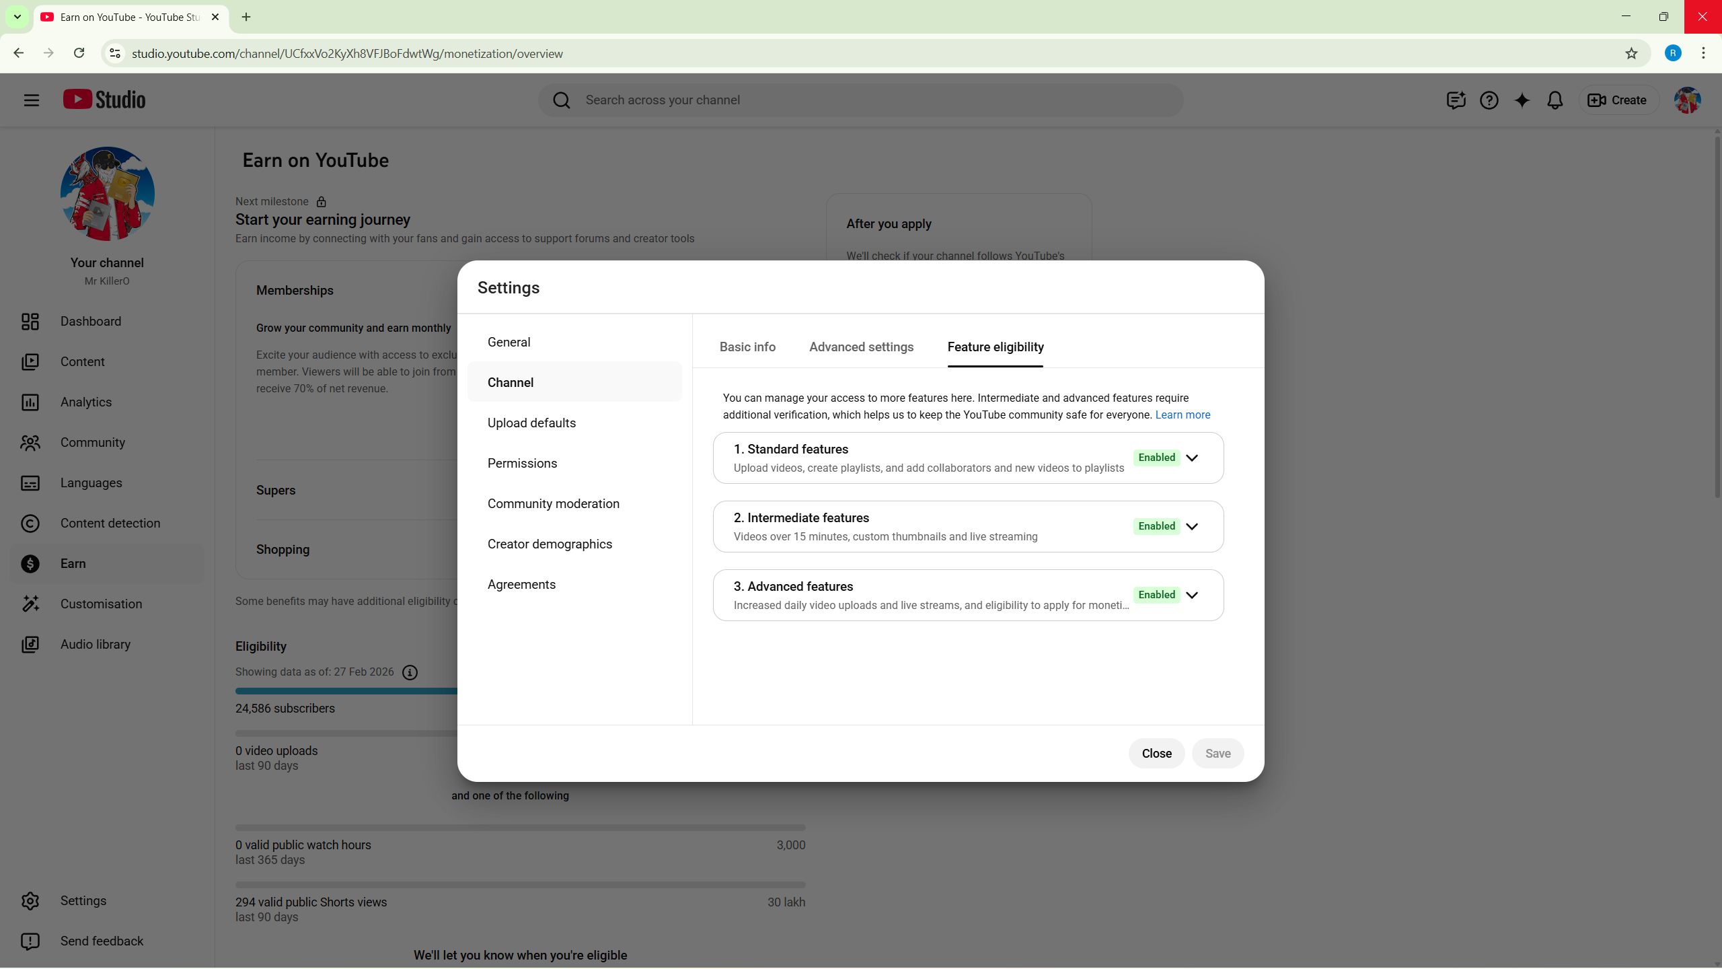The image size is (1722, 969).
Task: Click the Content detection copyright icon
Action: click(x=30, y=524)
